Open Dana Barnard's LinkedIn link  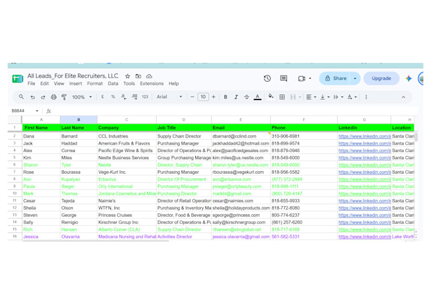coord(364,136)
